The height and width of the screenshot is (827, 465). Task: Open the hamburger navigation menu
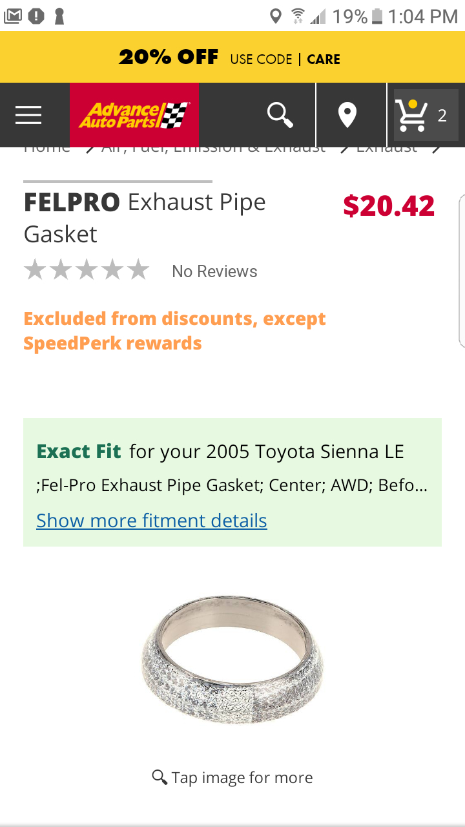pos(28,115)
